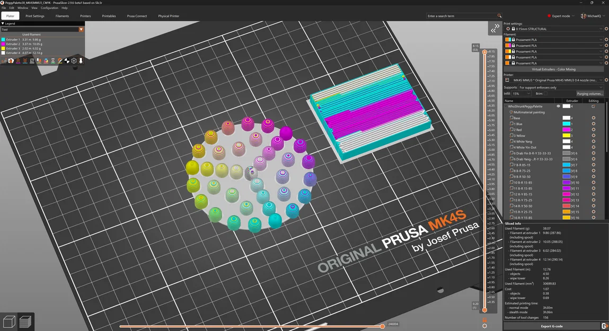
Task: Open Supports 'For support enforcers only' dropdown
Action: (561, 88)
